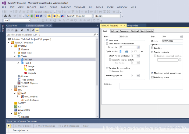Click the bar chart icon in TwinCAT toolbar
This screenshot has width=189, height=134.
[x=28, y=16]
